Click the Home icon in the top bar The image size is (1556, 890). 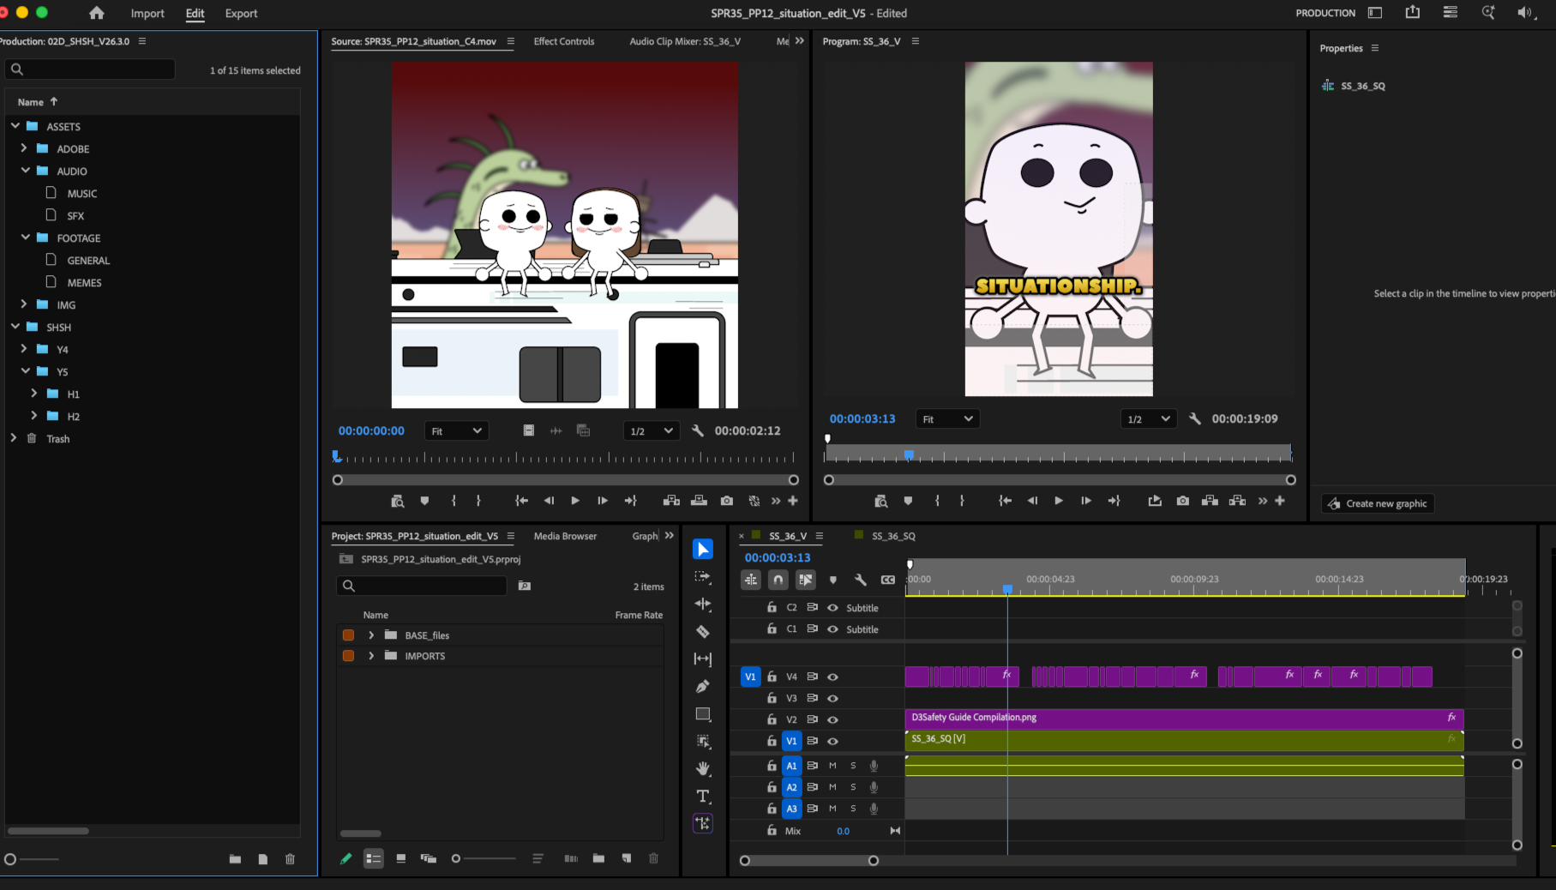[97, 13]
